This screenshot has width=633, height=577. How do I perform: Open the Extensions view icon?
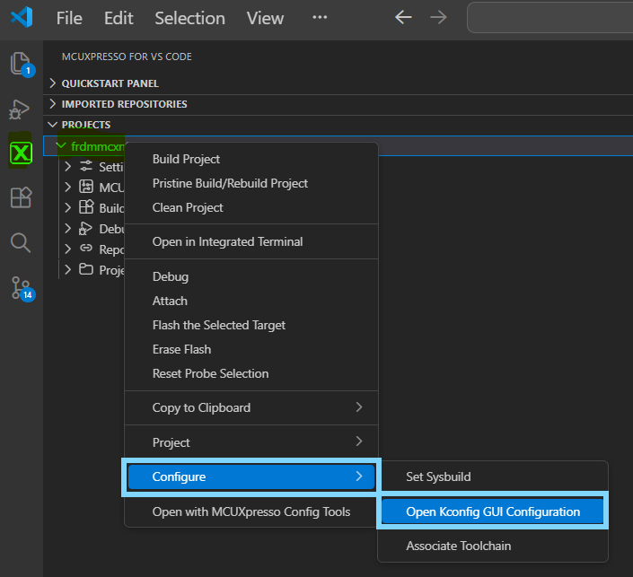[21, 197]
